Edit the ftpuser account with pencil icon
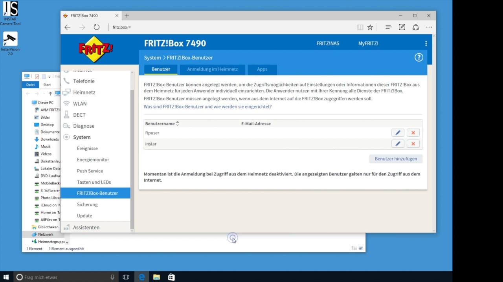Image resolution: width=503 pixels, height=282 pixels. point(398,133)
